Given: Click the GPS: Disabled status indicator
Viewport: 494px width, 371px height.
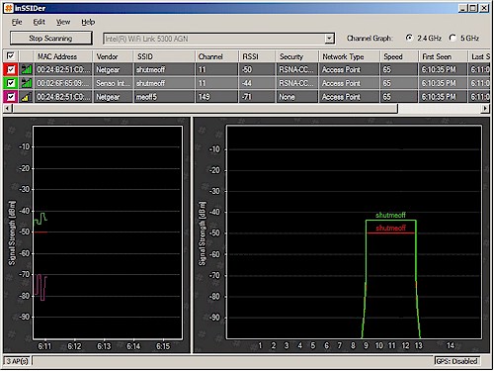Looking at the screenshot, I should (x=456, y=361).
